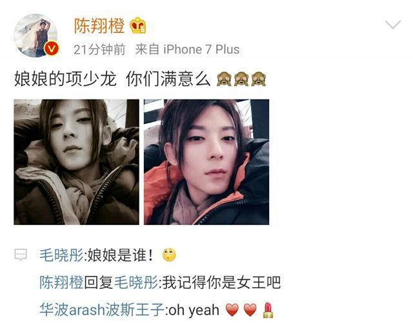Tap the poster's round profile avatar

tap(35, 36)
